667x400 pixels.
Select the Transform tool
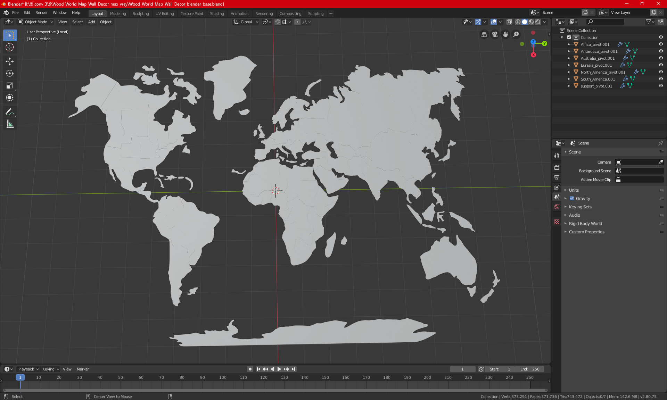pos(10,98)
